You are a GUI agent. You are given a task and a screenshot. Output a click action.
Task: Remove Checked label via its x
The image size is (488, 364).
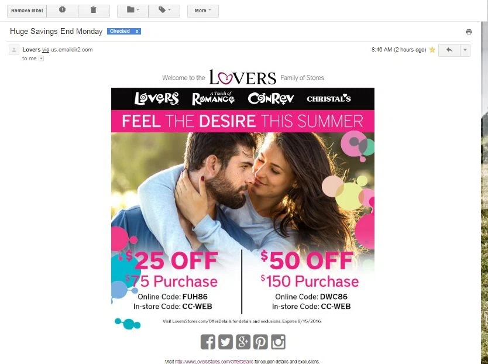coord(136,31)
